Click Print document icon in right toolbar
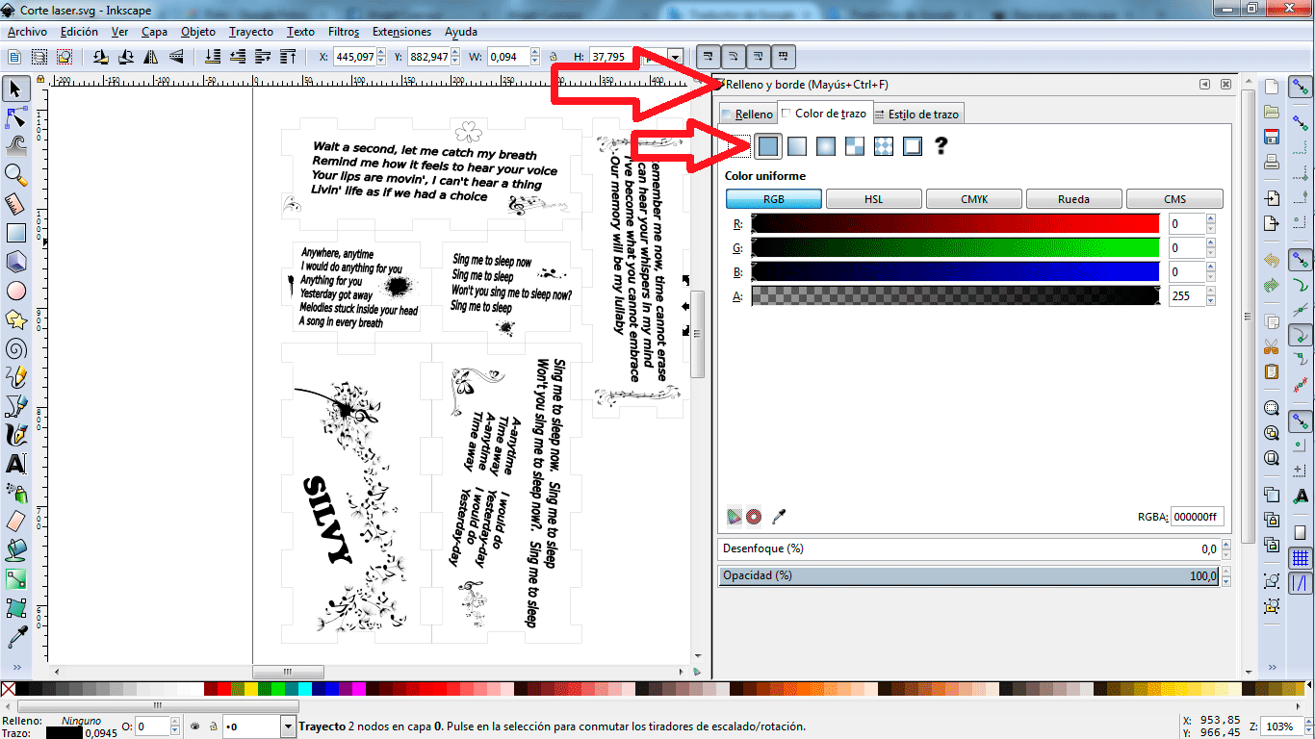Viewport: 1315px width, 739px height. coord(1271,161)
